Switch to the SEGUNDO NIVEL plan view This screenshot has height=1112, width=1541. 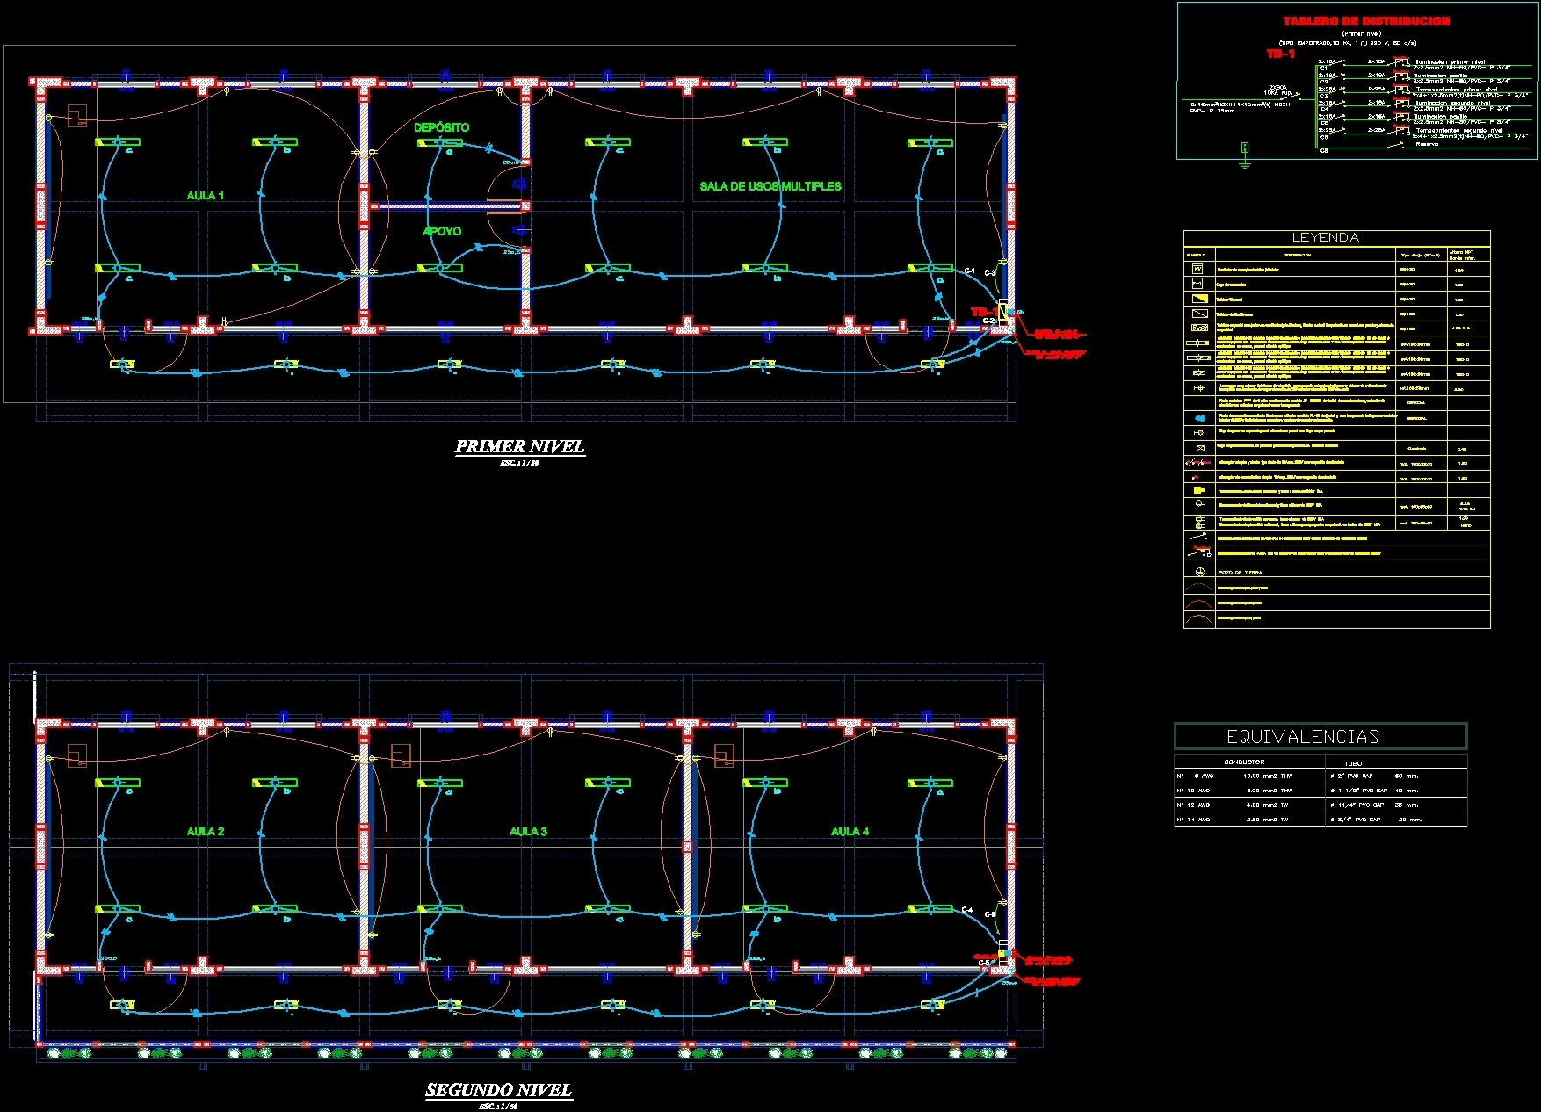(x=498, y=1089)
